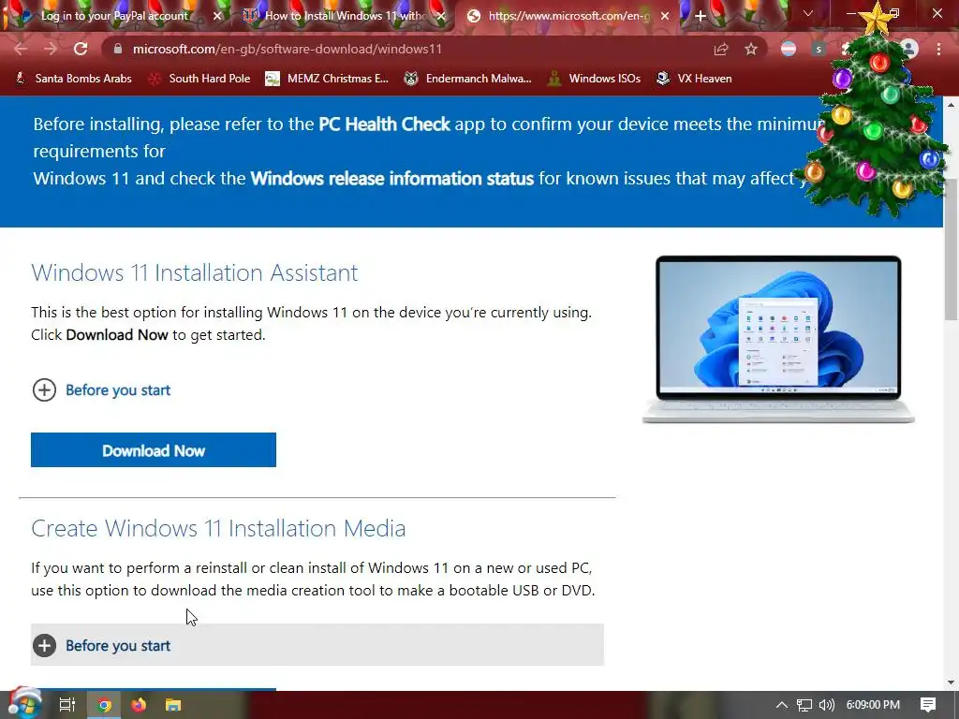This screenshot has height=719, width=959.
Task: Bookmark this page with the star icon
Action: [751, 50]
